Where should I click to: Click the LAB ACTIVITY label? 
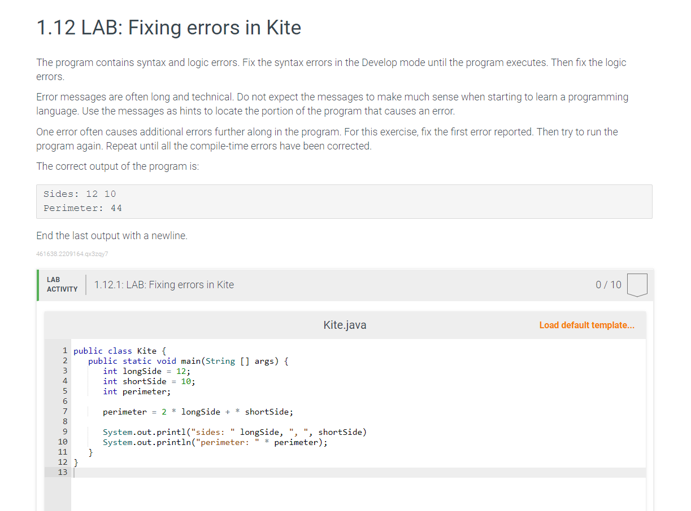[62, 284]
